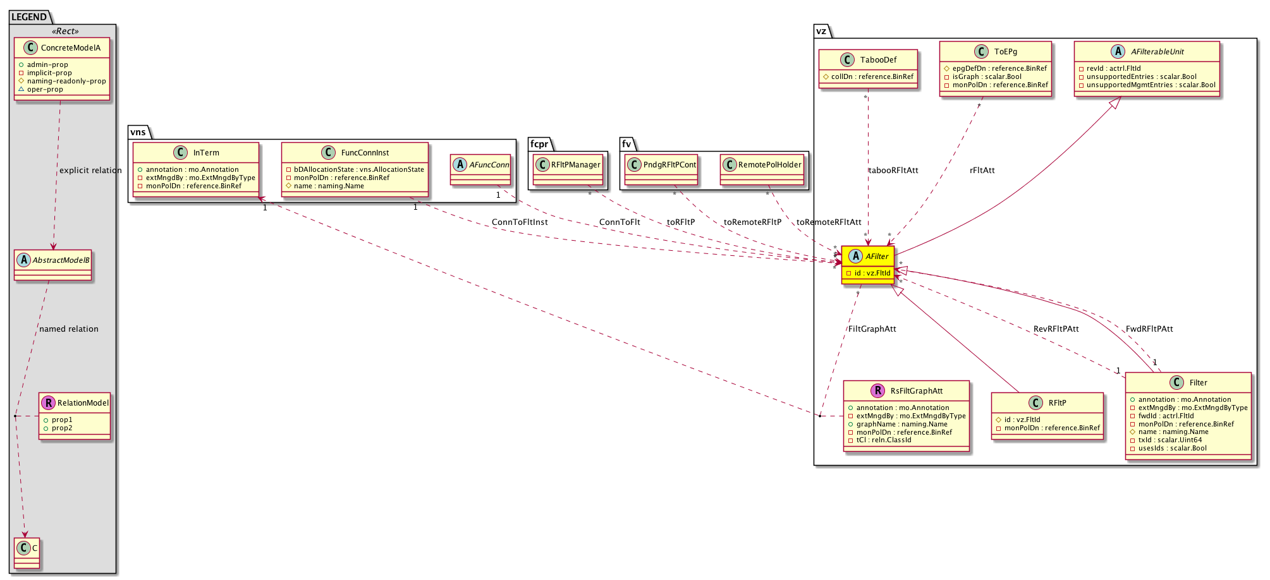Select the InTerm class icon
This screenshot has height=580, width=1270.
click(x=180, y=152)
